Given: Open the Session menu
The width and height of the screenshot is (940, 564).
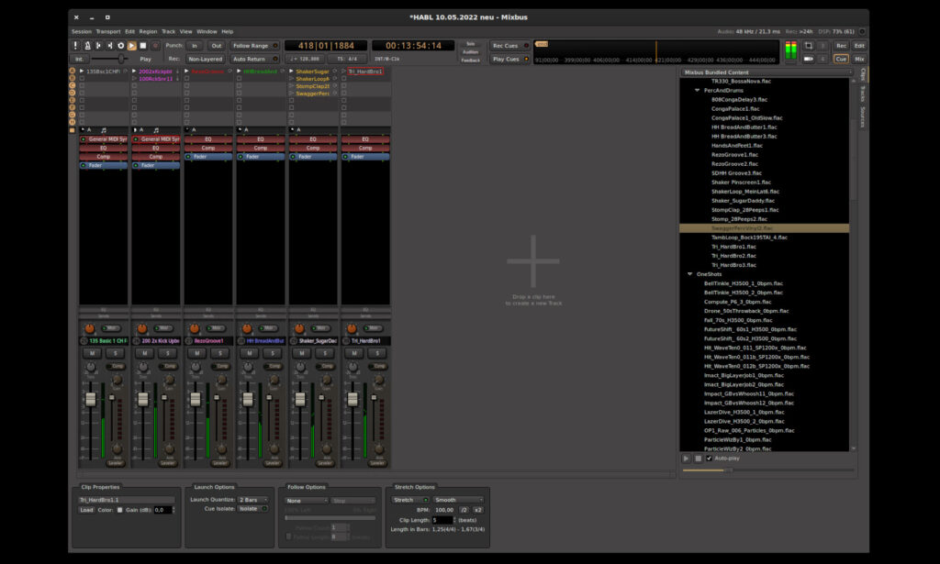Looking at the screenshot, I should [x=82, y=32].
